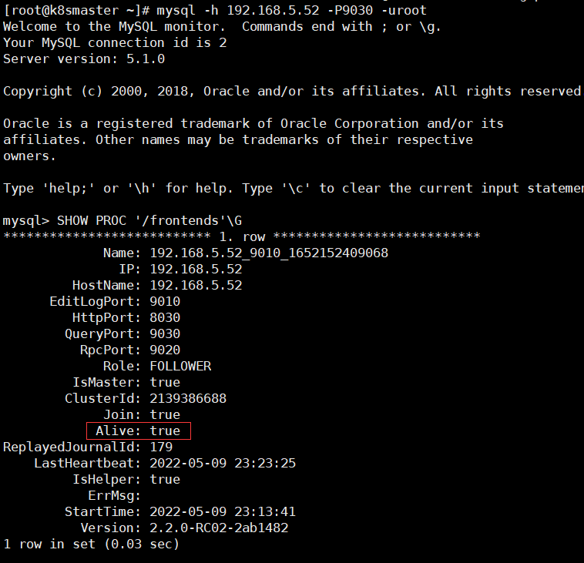The width and height of the screenshot is (584, 563).
Task: Click the ReplayedJournalId value 179
Action: point(161,447)
